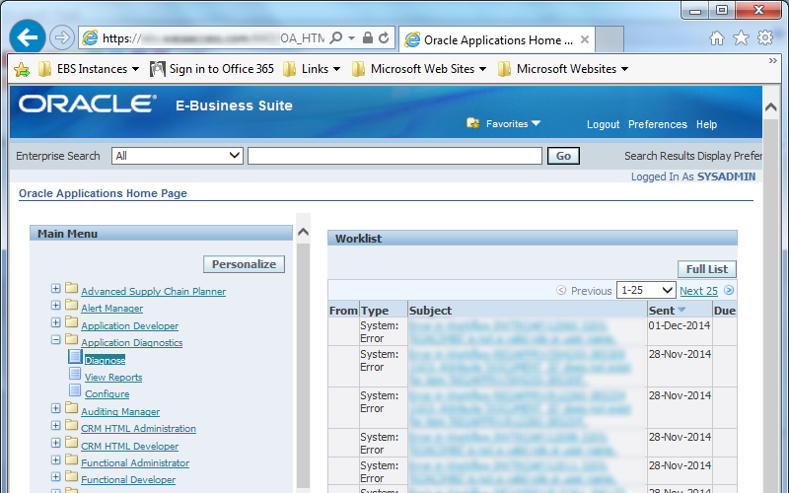Expand the Advanced Supply Chain Planner node
The height and width of the screenshot is (493, 789).
56,288
